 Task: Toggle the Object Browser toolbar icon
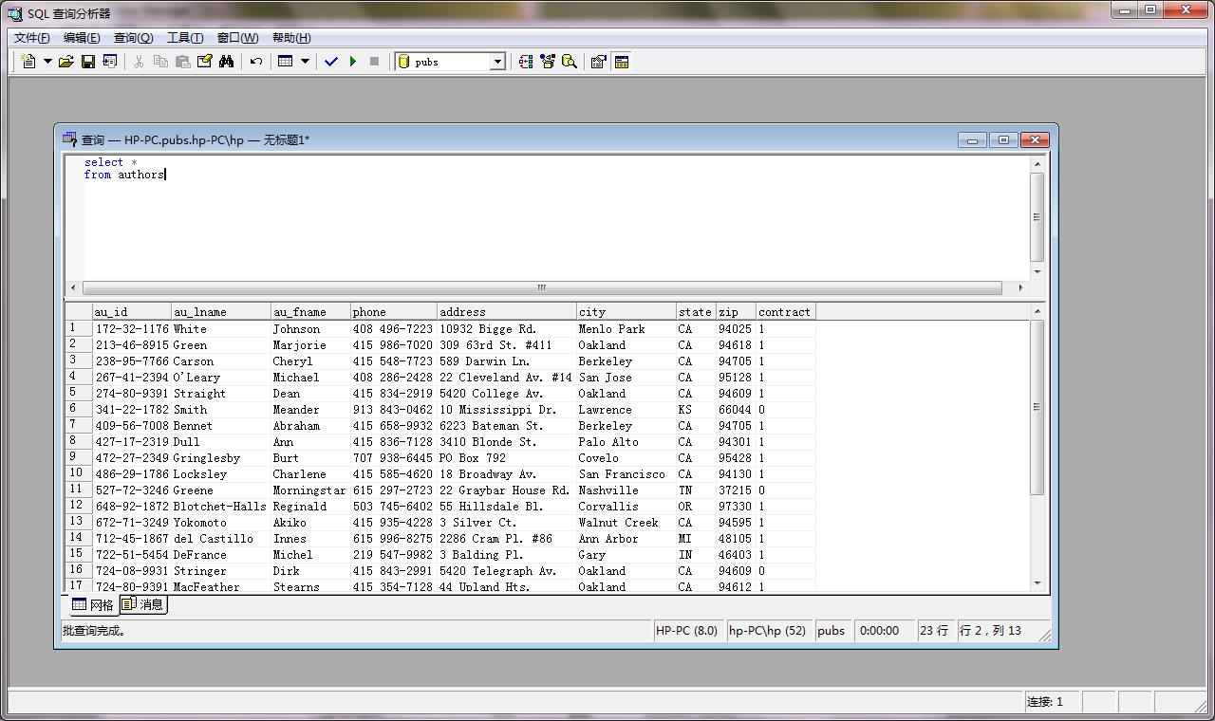click(548, 62)
